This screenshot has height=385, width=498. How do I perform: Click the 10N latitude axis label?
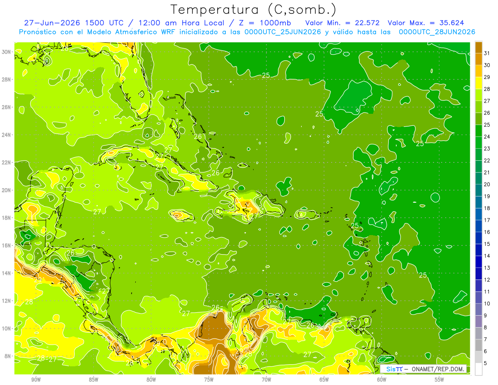pyautogui.click(x=7, y=329)
